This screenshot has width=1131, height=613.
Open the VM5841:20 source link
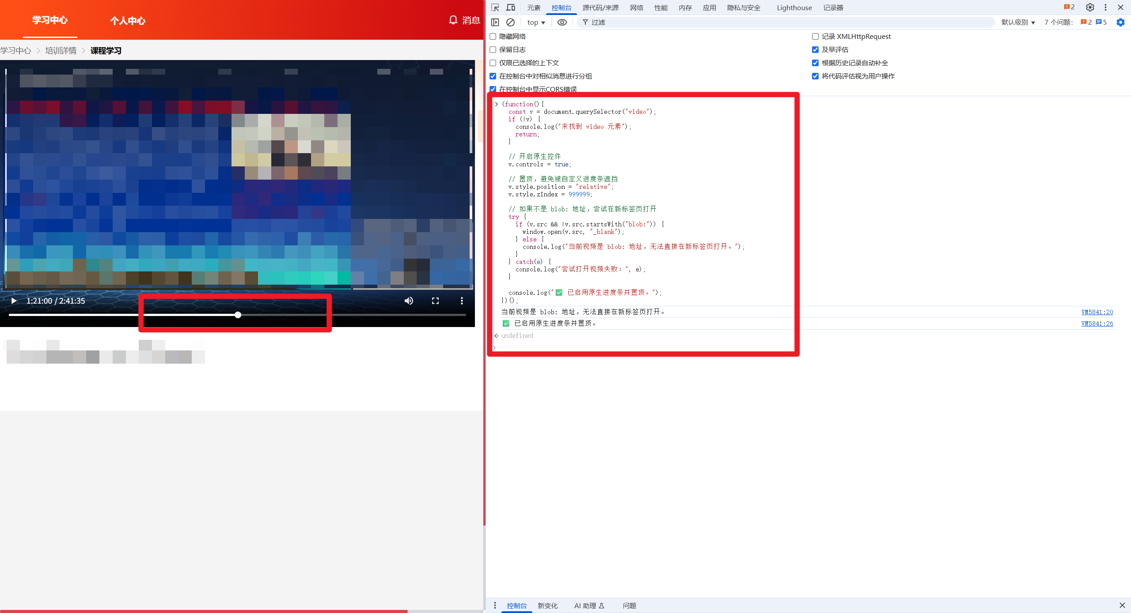[x=1097, y=312]
